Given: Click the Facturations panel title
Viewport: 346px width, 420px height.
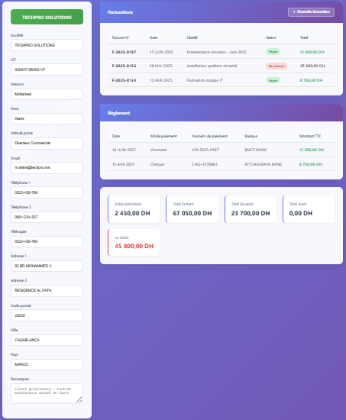Looking at the screenshot, I should point(120,12).
